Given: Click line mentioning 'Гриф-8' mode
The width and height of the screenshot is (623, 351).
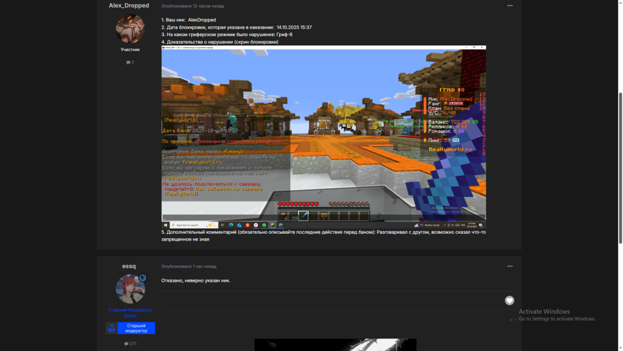Looking at the screenshot, I should (x=227, y=34).
